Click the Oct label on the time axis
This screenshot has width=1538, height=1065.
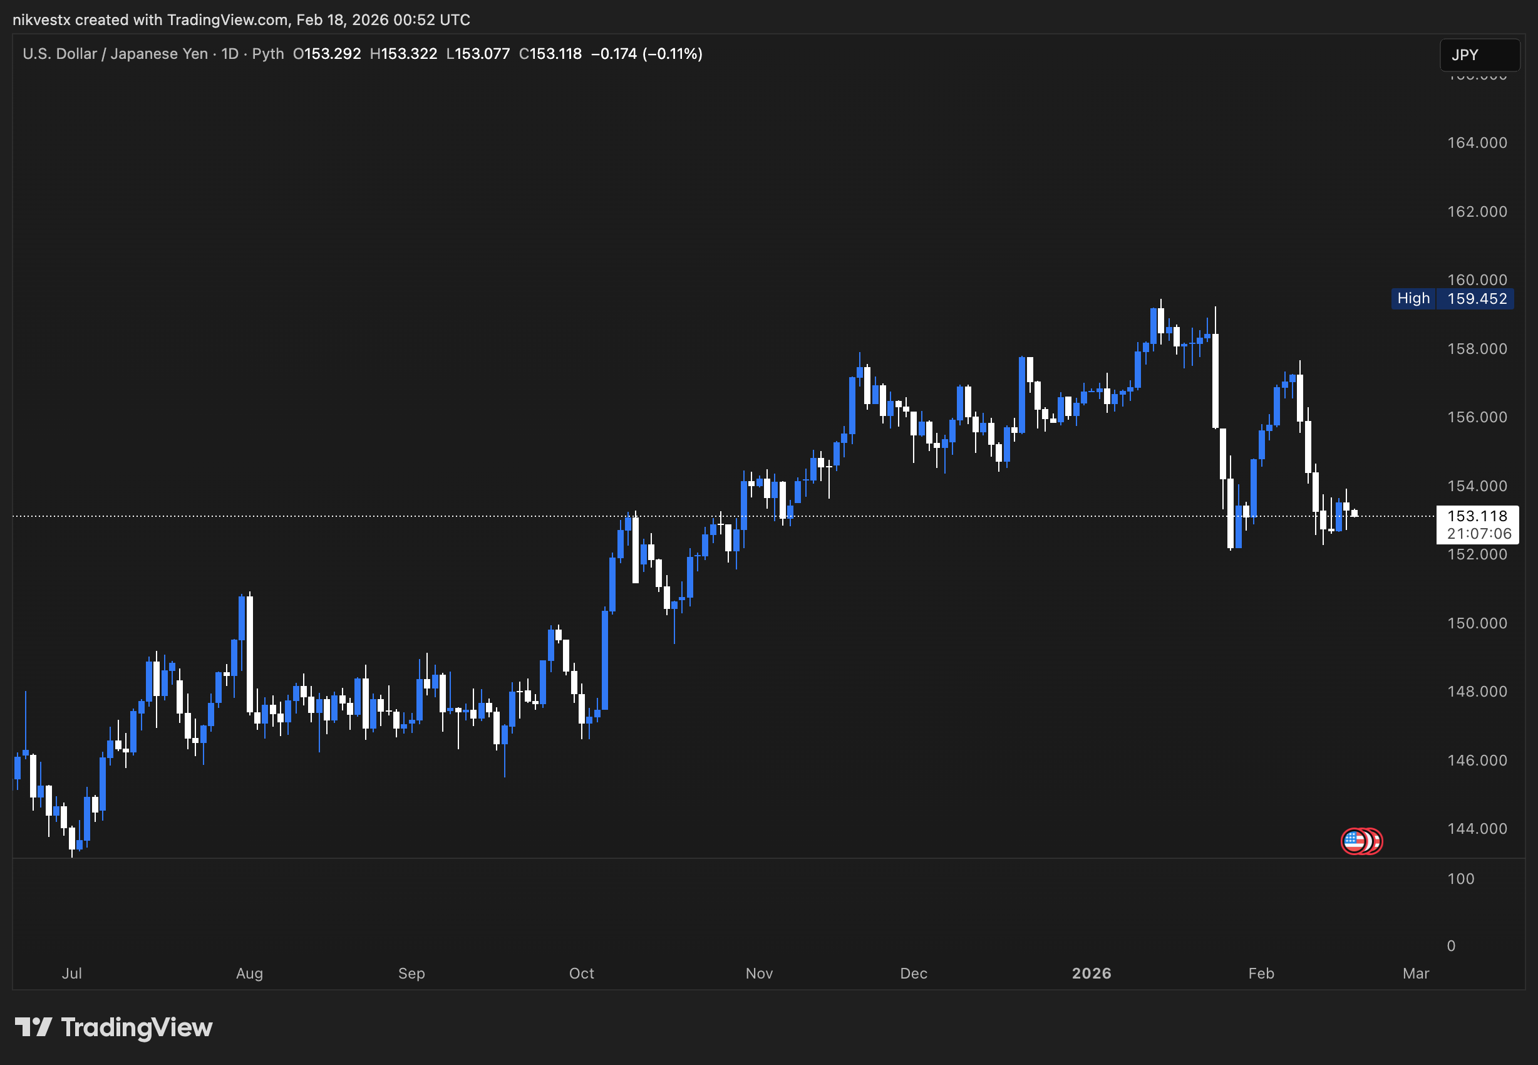pyautogui.click(x=581, y=973)
